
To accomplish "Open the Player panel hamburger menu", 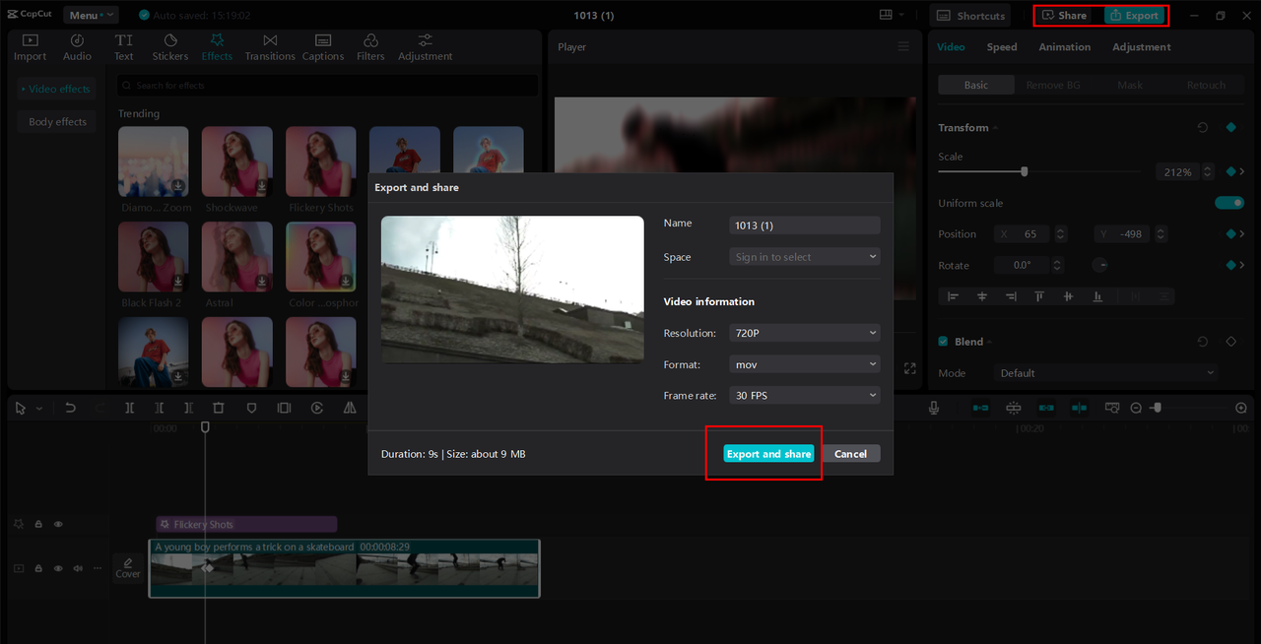I will click(x=903, y=47).
